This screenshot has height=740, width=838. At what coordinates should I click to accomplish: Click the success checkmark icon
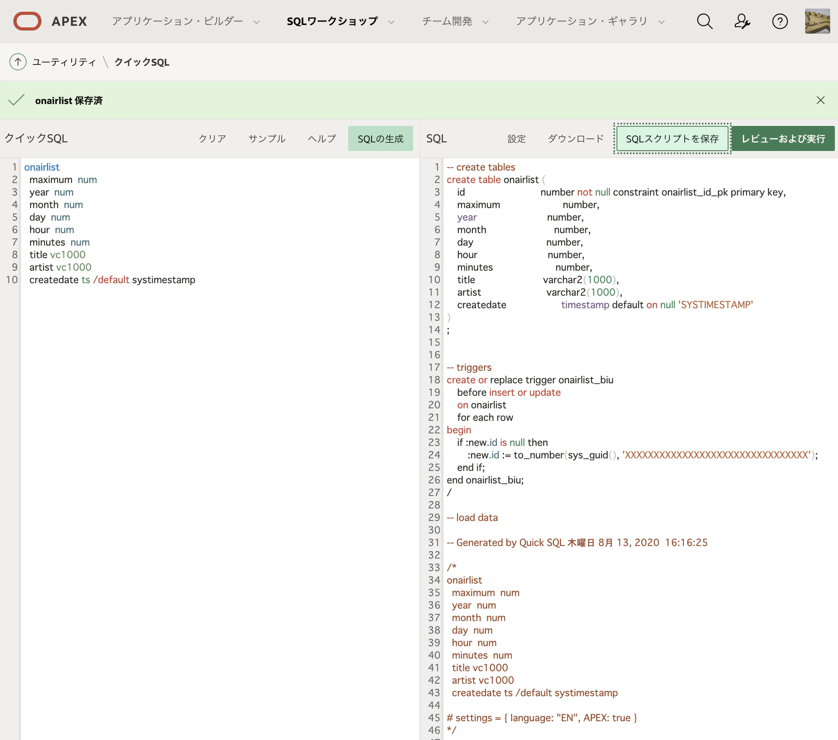pos(16,100)
